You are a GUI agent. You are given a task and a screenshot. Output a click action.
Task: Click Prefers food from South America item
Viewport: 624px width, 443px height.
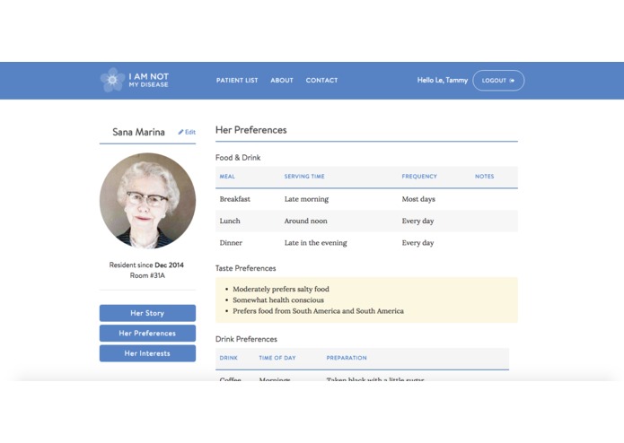tap(319, 311)
